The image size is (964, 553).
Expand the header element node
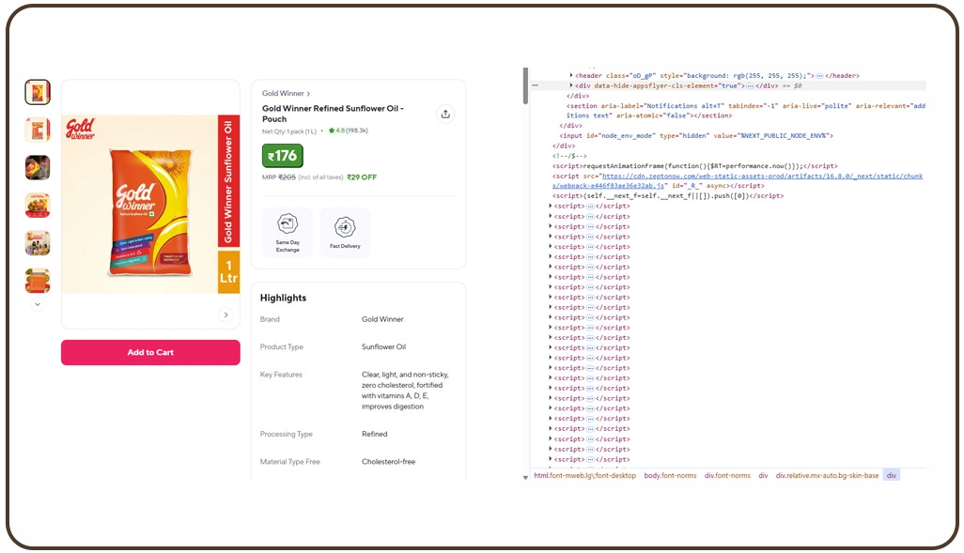click(x=571, y=75)
